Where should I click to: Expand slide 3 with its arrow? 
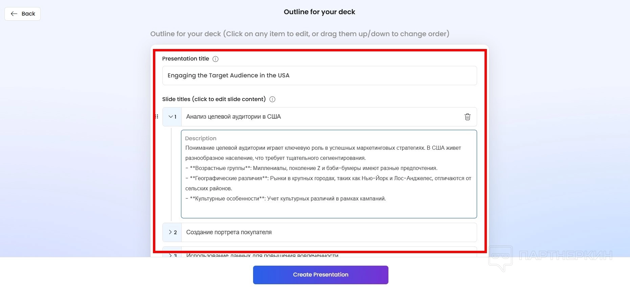point(171,255)
